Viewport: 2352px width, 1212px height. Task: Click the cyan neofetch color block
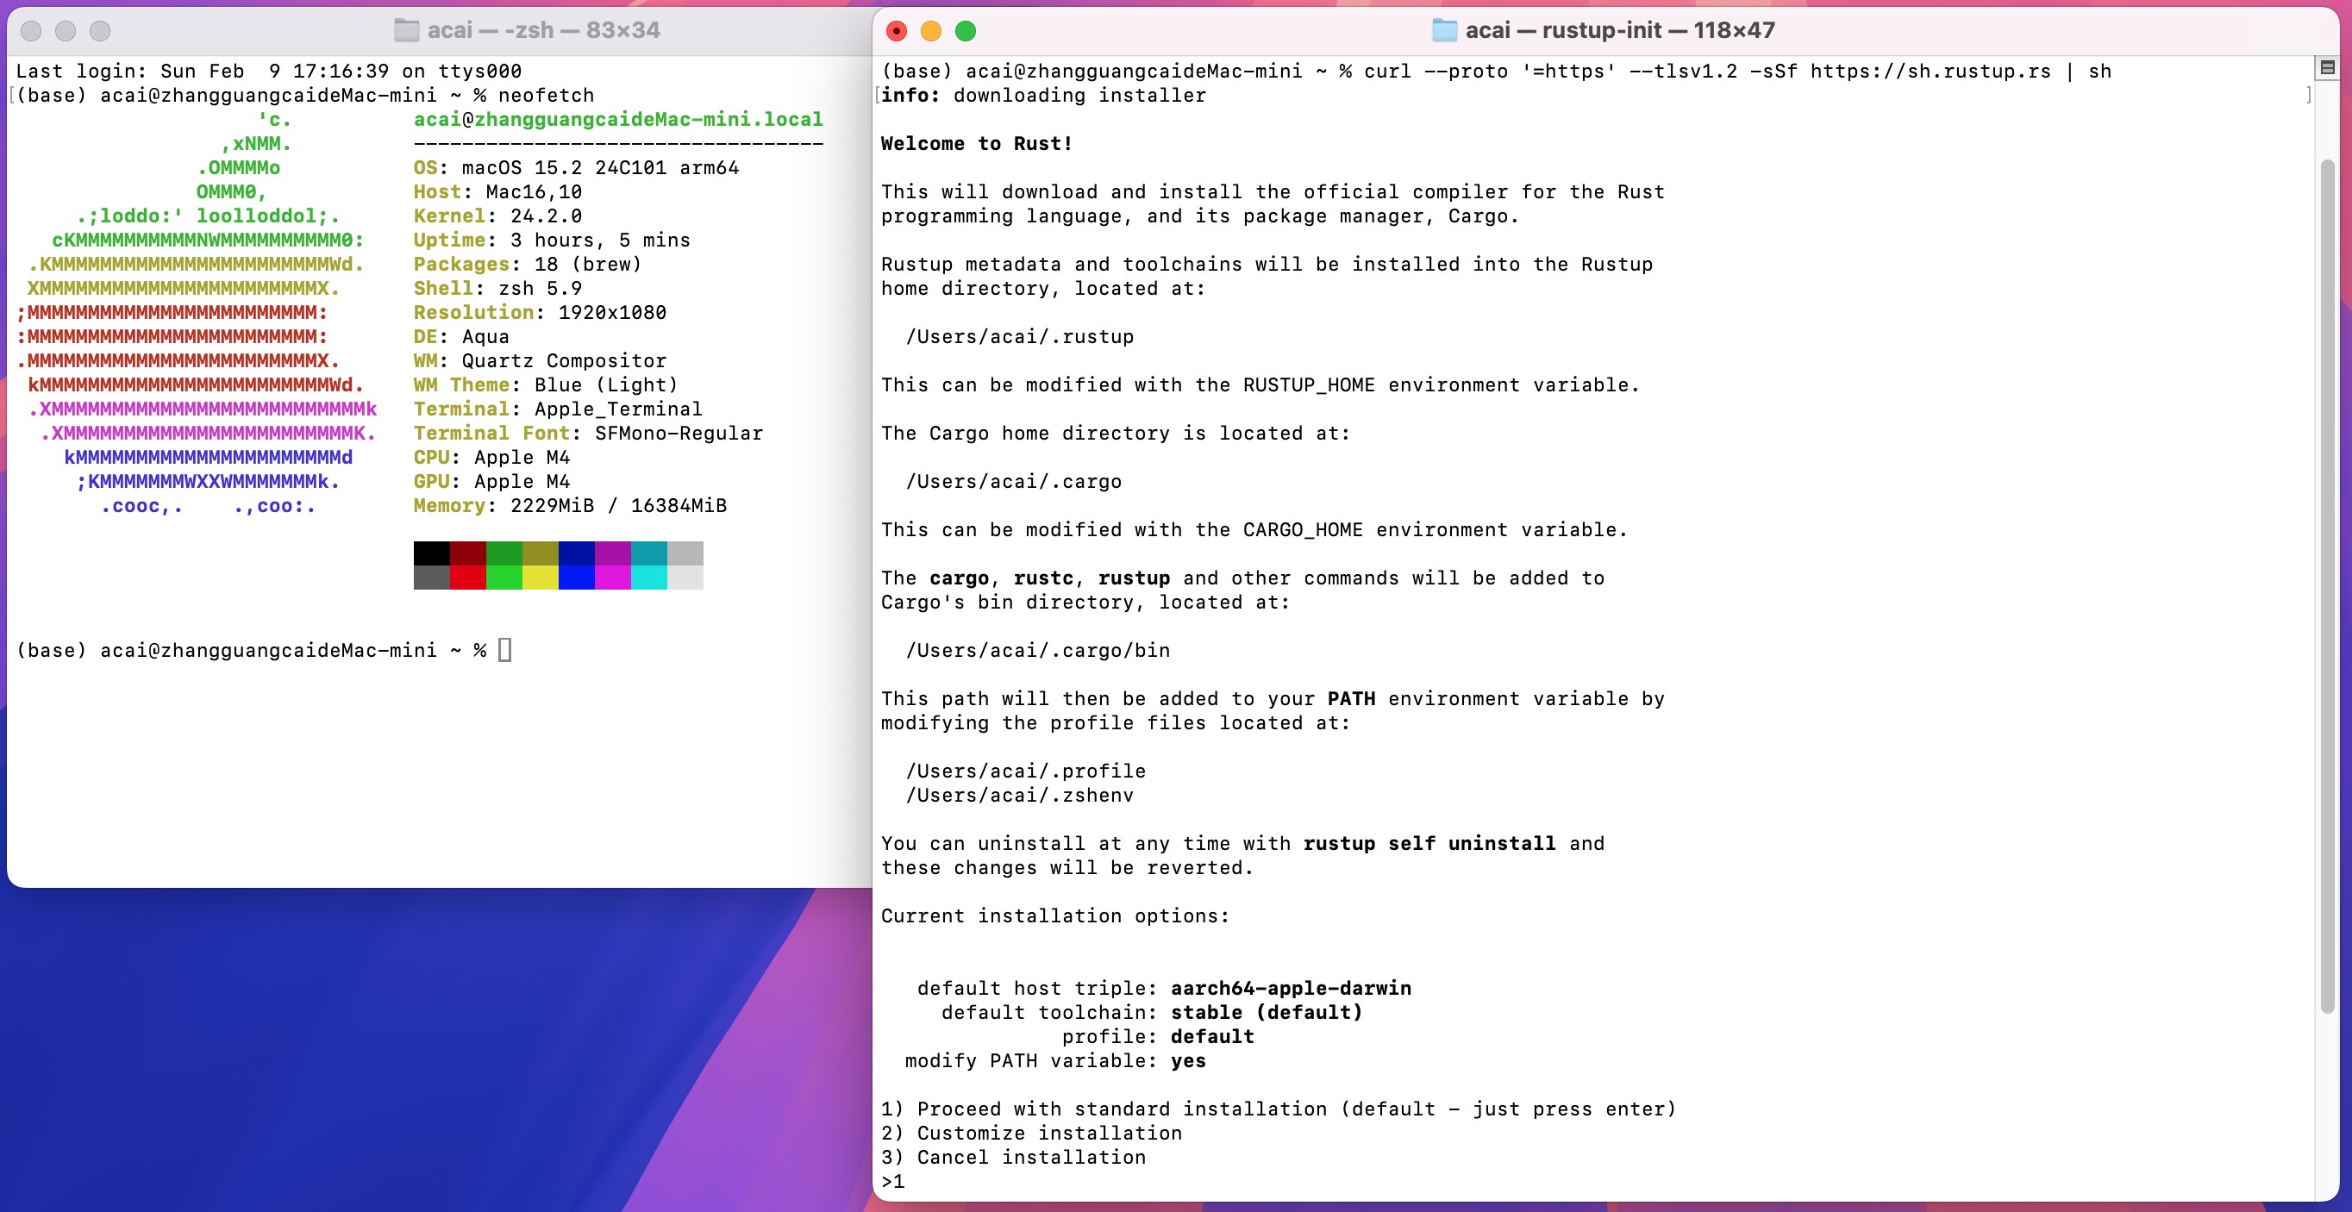pyautogui.click(x=648, y=577)
